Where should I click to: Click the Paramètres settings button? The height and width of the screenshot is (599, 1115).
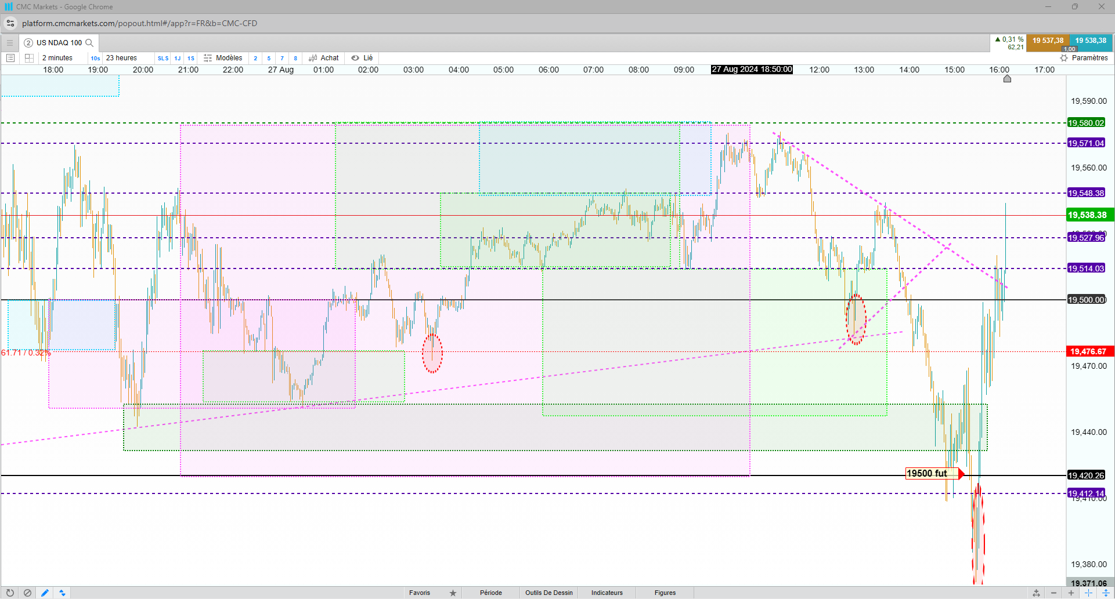tap(1084, 58)
